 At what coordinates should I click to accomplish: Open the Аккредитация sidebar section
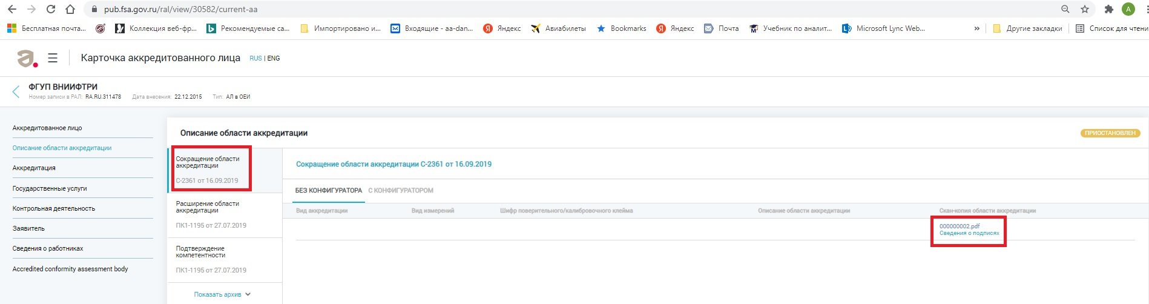click(34, 168)
